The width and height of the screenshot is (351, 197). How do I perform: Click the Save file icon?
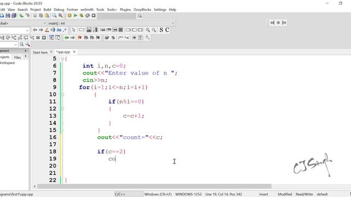[x=8, y=16]
